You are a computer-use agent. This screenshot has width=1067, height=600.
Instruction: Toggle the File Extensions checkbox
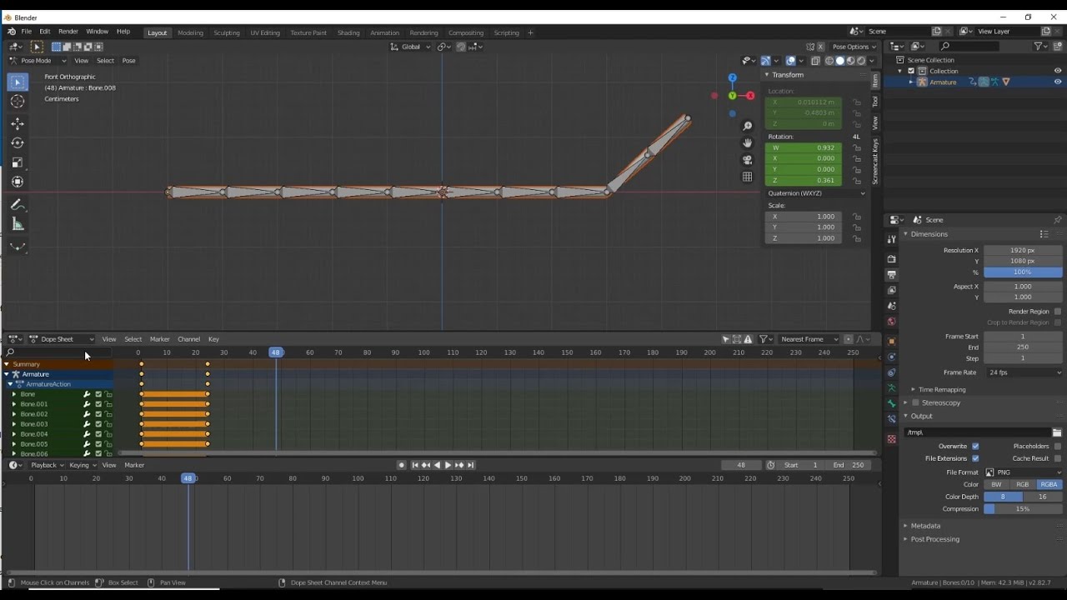click(x=975, y=458)
